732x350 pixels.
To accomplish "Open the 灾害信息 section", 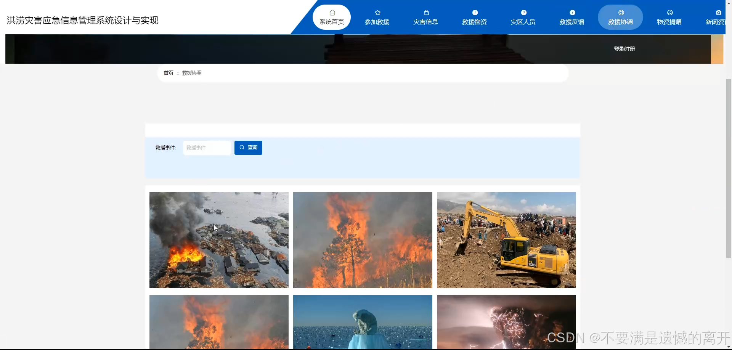I will coord(426,22).
